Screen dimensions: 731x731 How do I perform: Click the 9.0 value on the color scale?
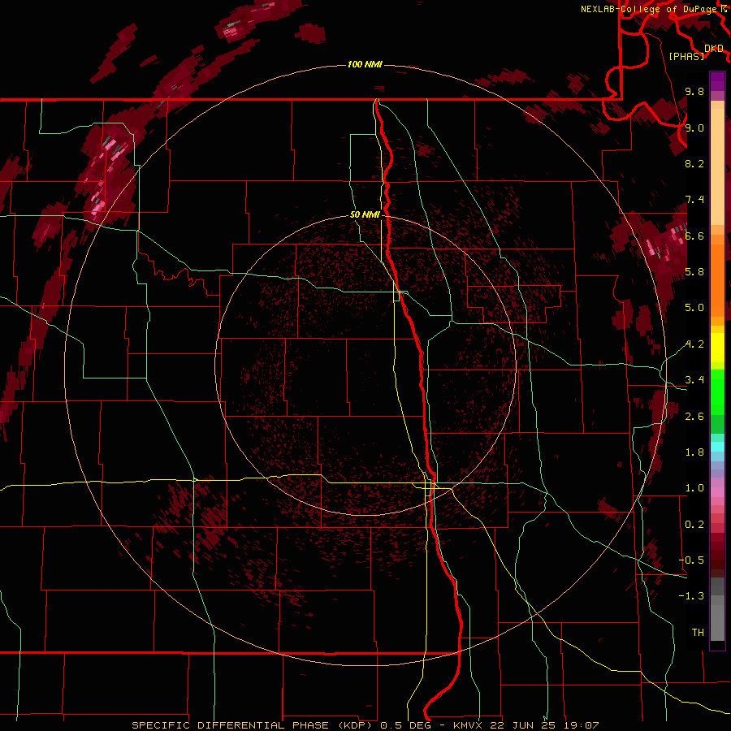click(694, 128)
